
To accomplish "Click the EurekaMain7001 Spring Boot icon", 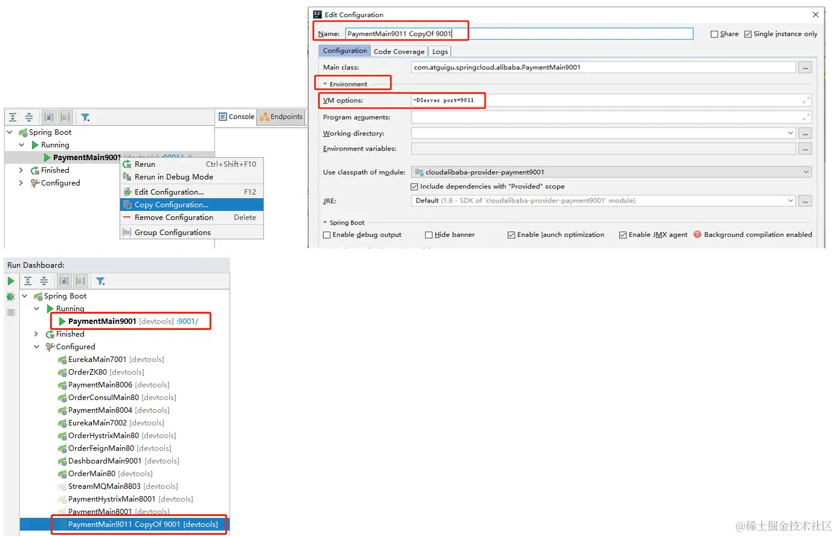I will pos(62,360).
